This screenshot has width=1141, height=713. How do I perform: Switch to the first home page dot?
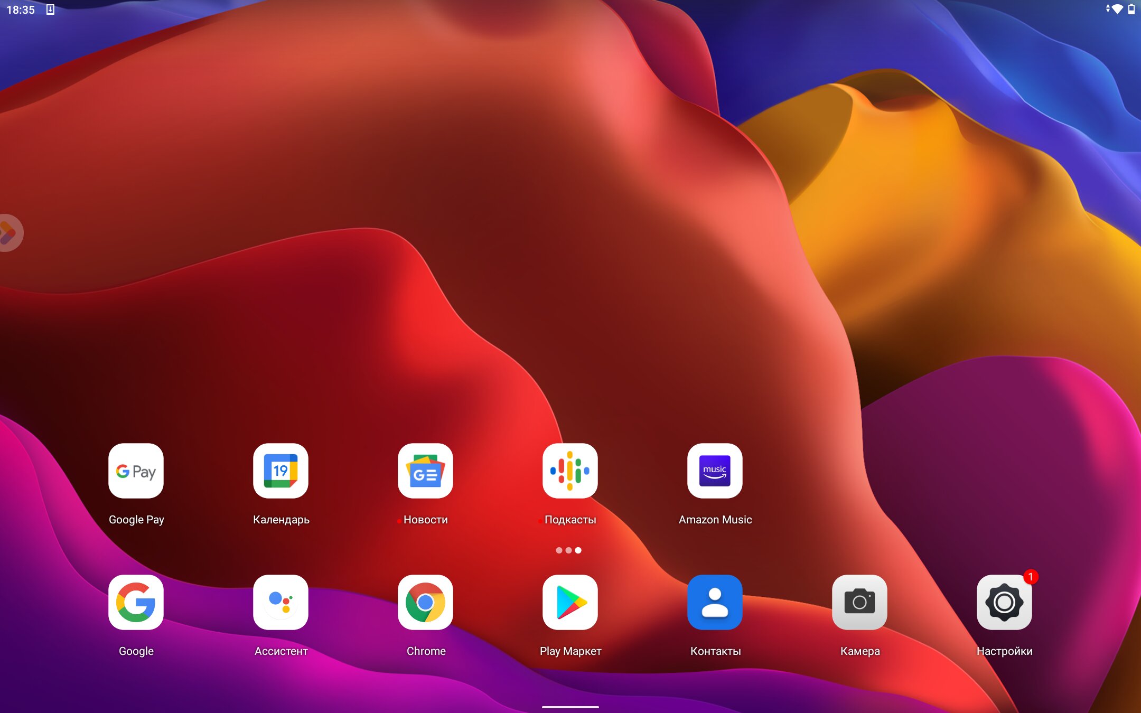559,550
